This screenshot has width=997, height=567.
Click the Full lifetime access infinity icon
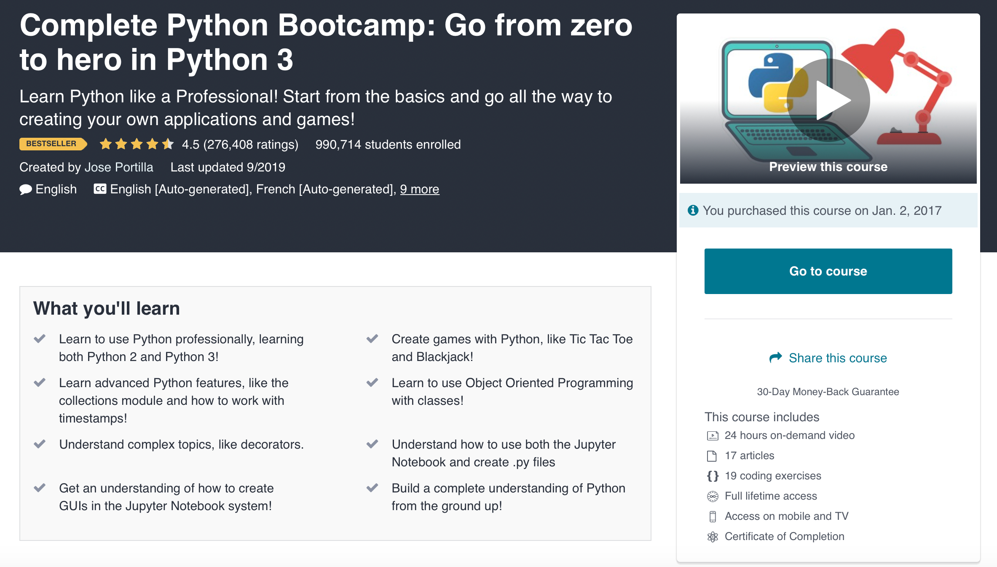[712, 496]
